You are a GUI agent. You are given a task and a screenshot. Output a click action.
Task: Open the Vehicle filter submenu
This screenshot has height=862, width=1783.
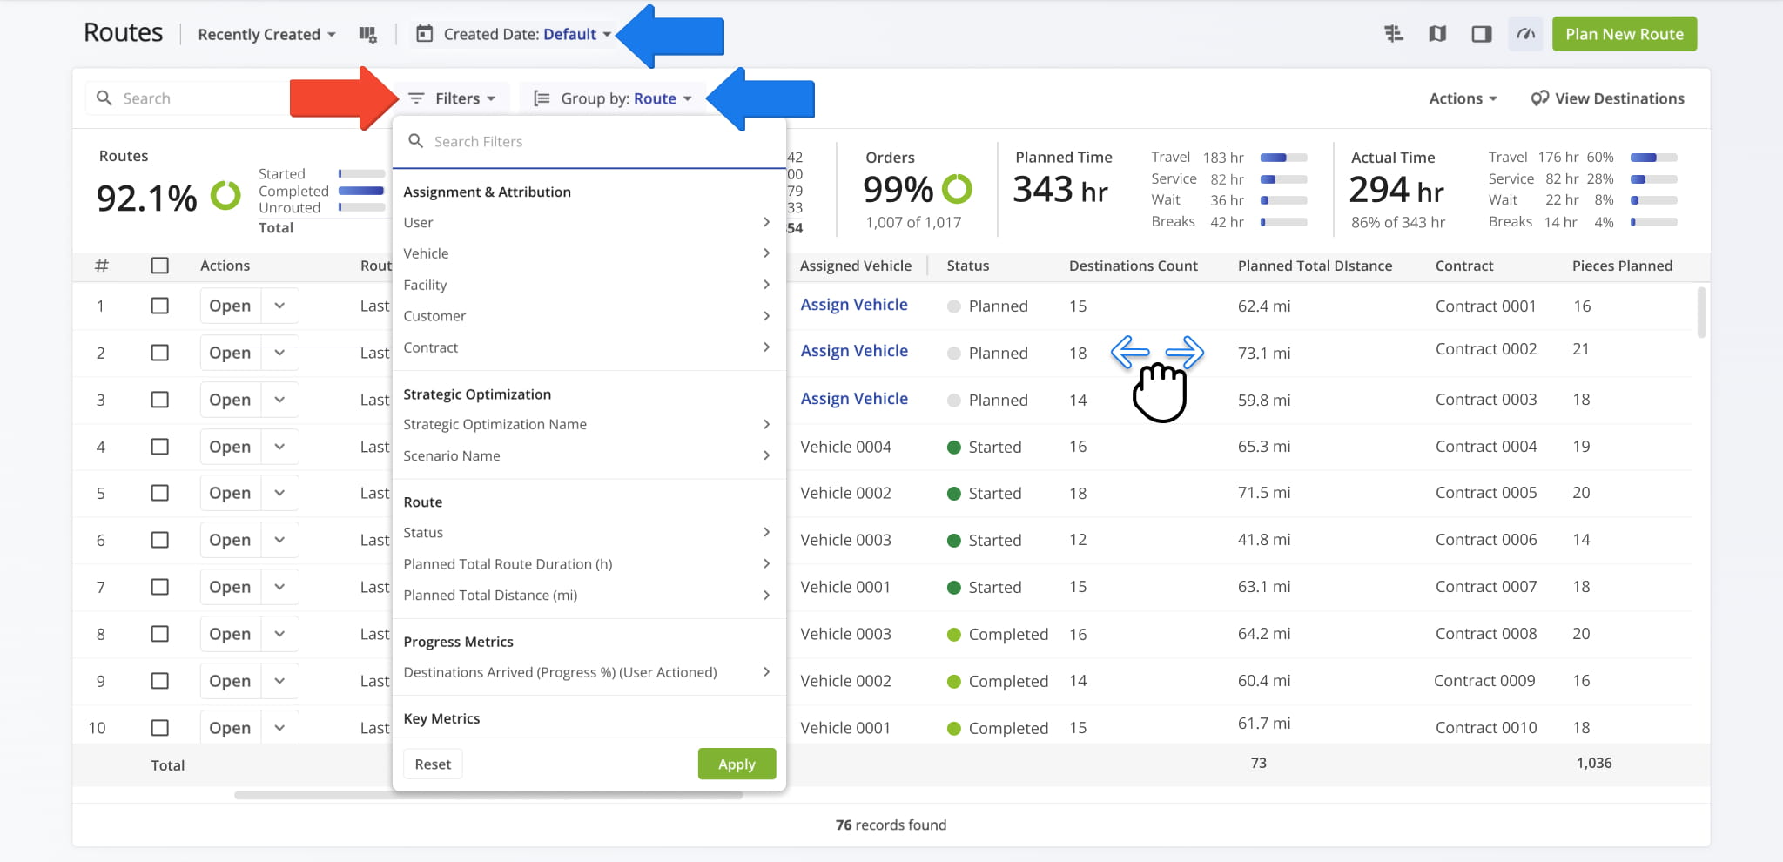[x=587, y=253]
